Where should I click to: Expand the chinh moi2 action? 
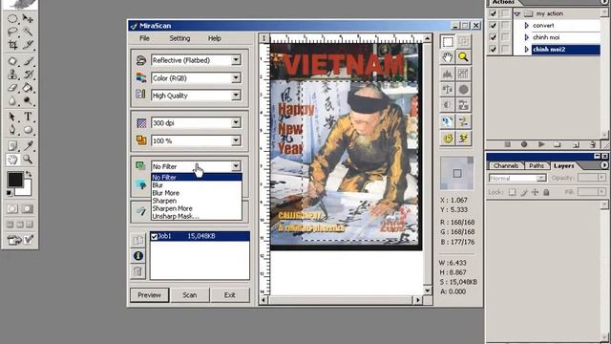527,49
